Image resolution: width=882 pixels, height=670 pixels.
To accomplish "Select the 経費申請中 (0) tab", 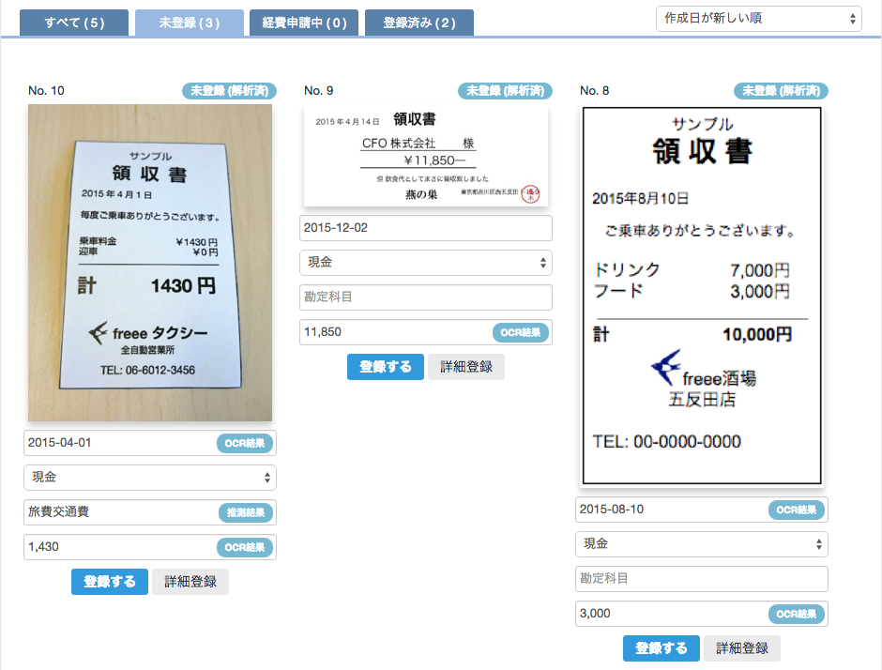I will coord(304,23).
